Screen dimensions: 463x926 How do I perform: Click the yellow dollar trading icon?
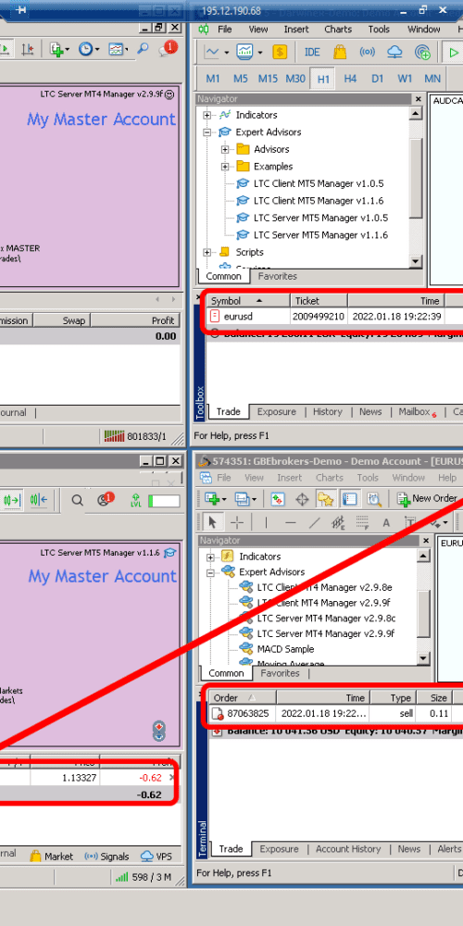(280, 52)
